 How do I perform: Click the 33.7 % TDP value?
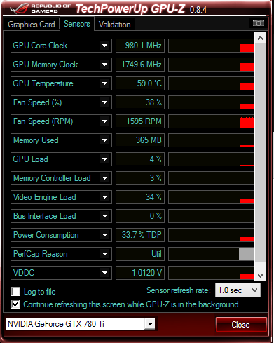140,235
